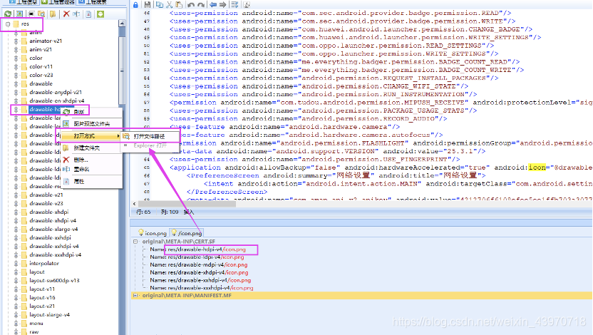
Task: Click the red X delete toolbar icon
Action: (x=66, y=14)
